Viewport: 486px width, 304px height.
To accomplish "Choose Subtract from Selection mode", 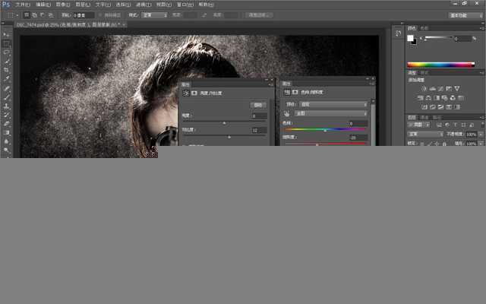I will 43,15.
